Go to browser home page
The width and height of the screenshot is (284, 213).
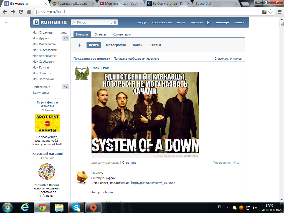point(29,12)
